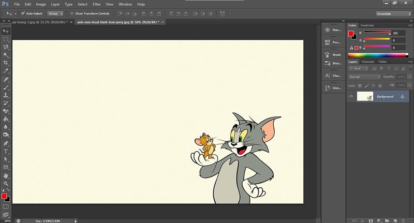Close the tom-jerry.jpg document tab
This screenshot has width=414, height=223.
(x=162, y=22)
